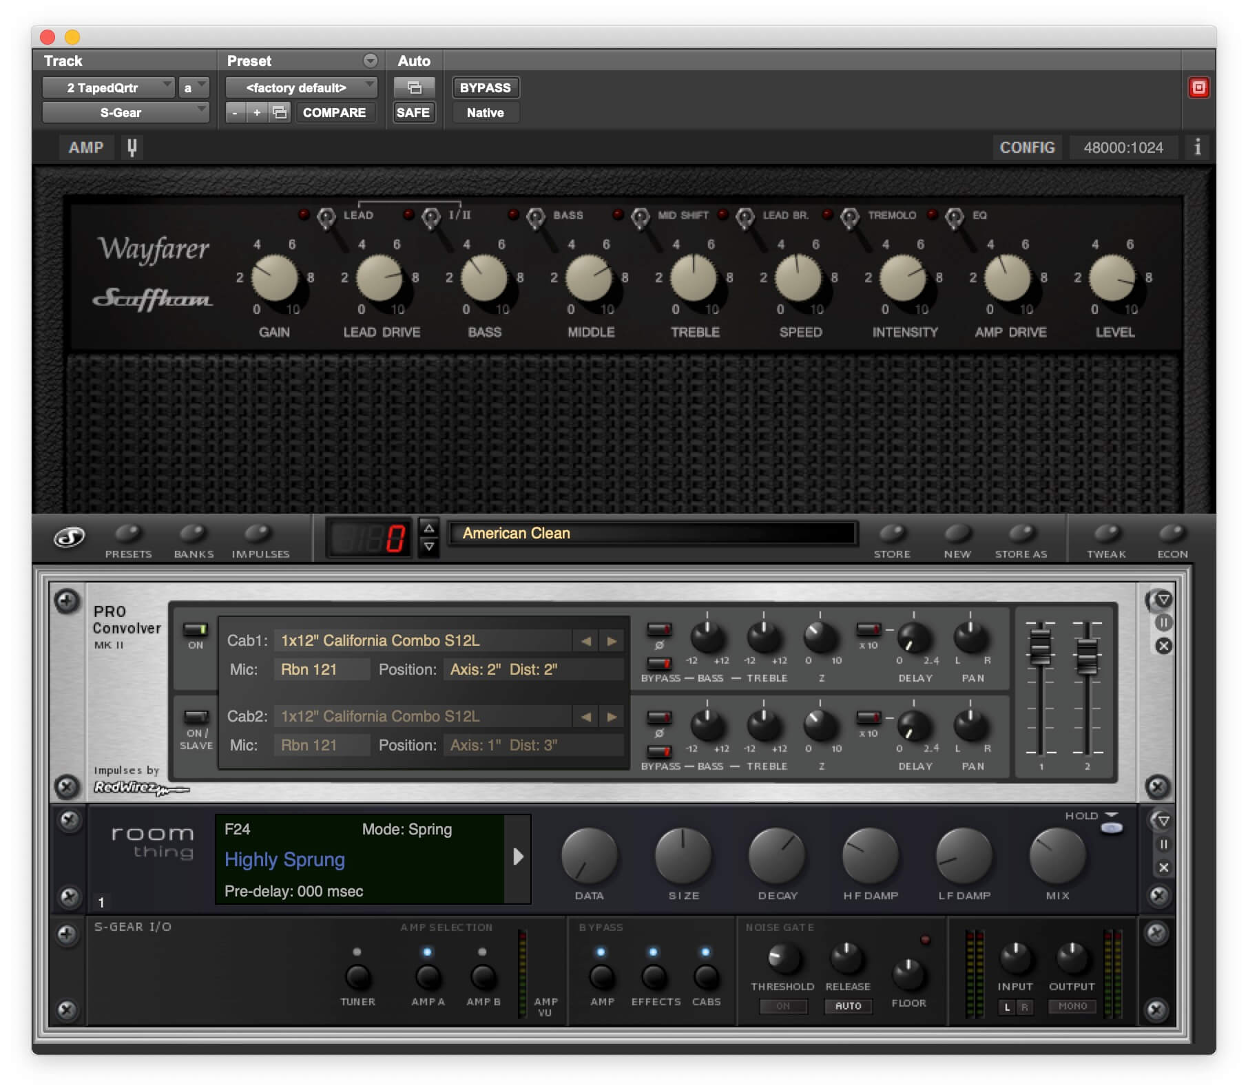Click Convolver fader 1

coord(1040,647)
